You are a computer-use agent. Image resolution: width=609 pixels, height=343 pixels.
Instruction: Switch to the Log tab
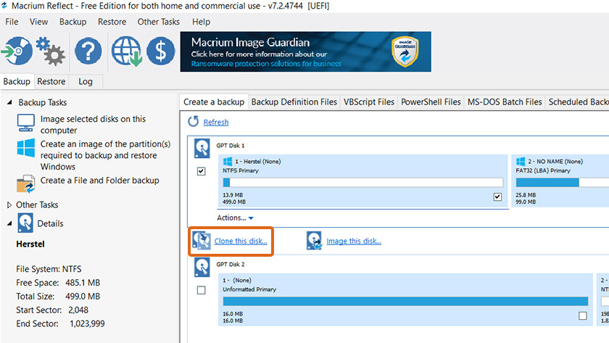tap(86, 81)
